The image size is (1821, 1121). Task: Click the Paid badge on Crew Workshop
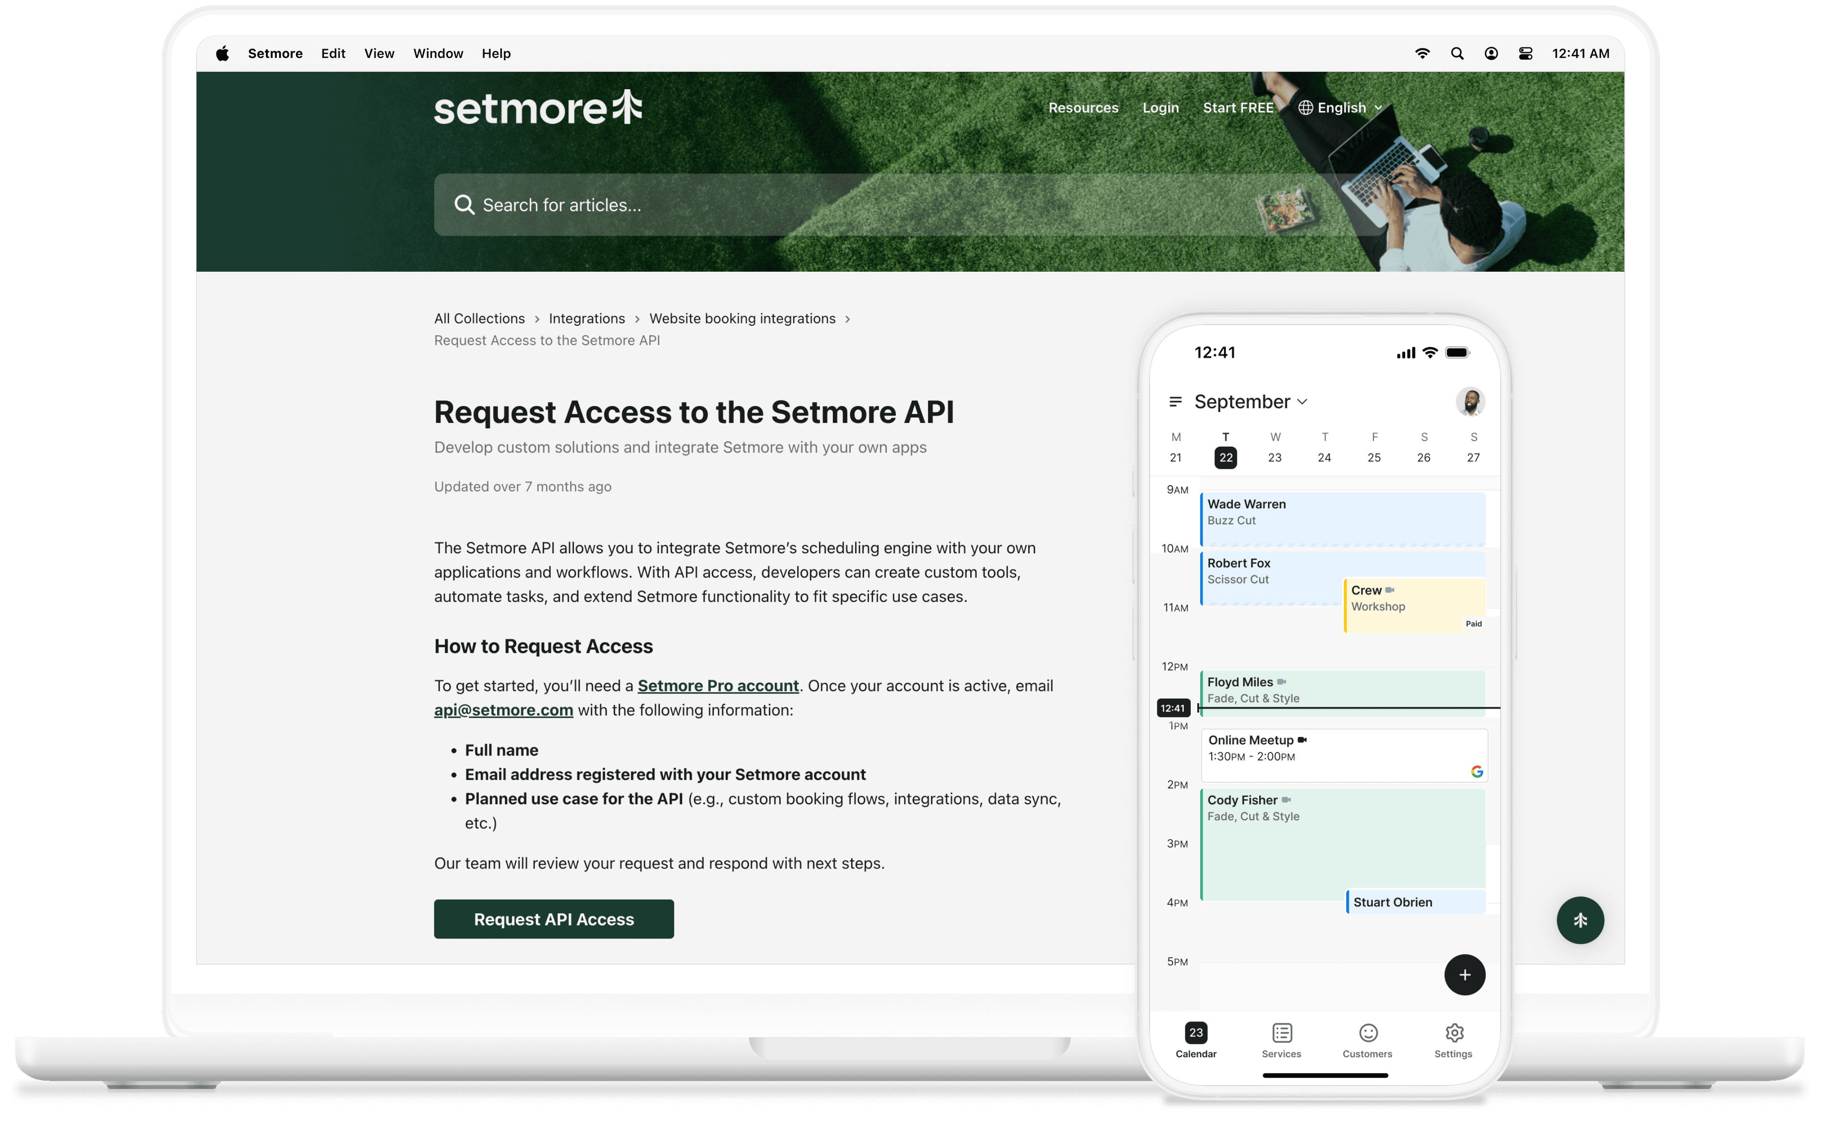pyautogui.click(x=1473, y=623)
